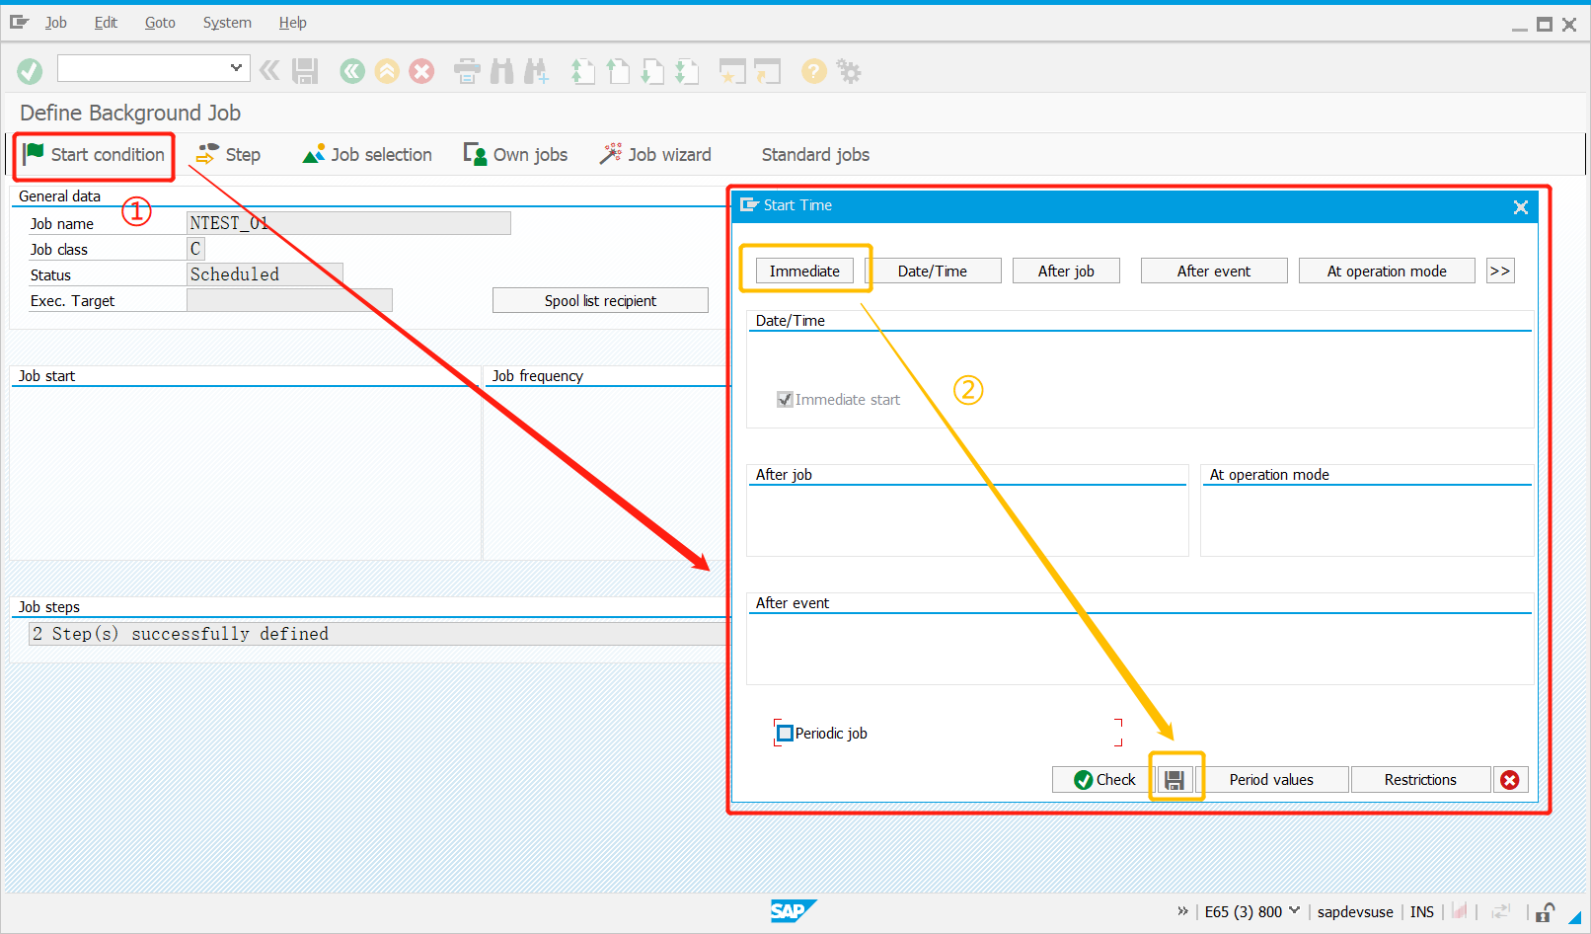Viewport: 1591px width, 934px height.
Task: Click the Help question mark icon
Action: pos(813,70)
